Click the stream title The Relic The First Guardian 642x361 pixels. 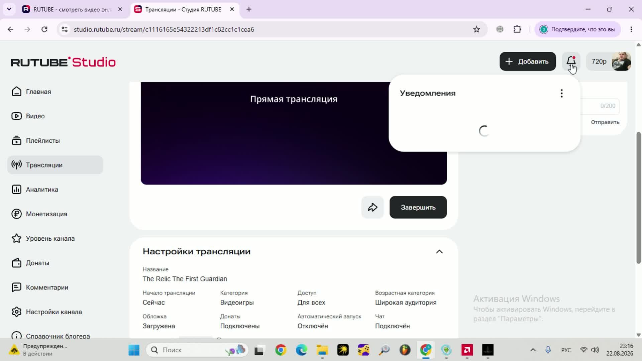(185, 279)
